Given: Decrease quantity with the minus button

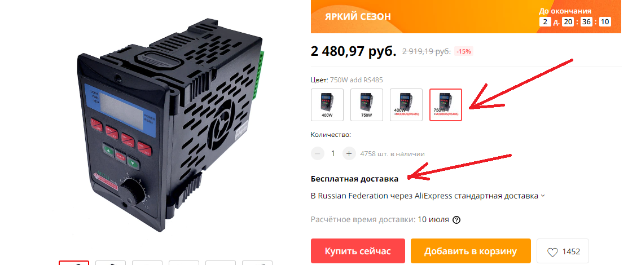Looking at the screenshot, I should pos(318,154).
